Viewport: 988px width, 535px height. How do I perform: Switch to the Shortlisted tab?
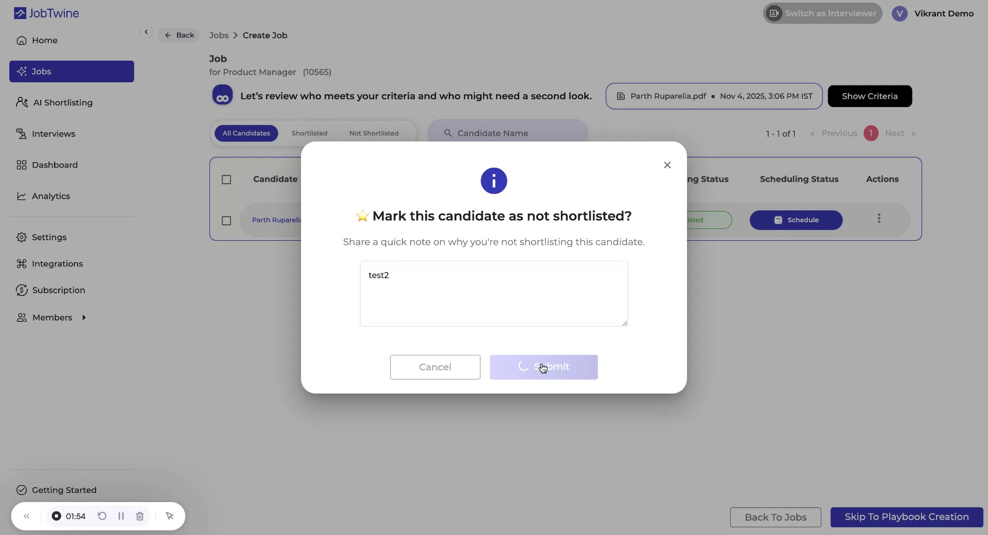point(309,133)
